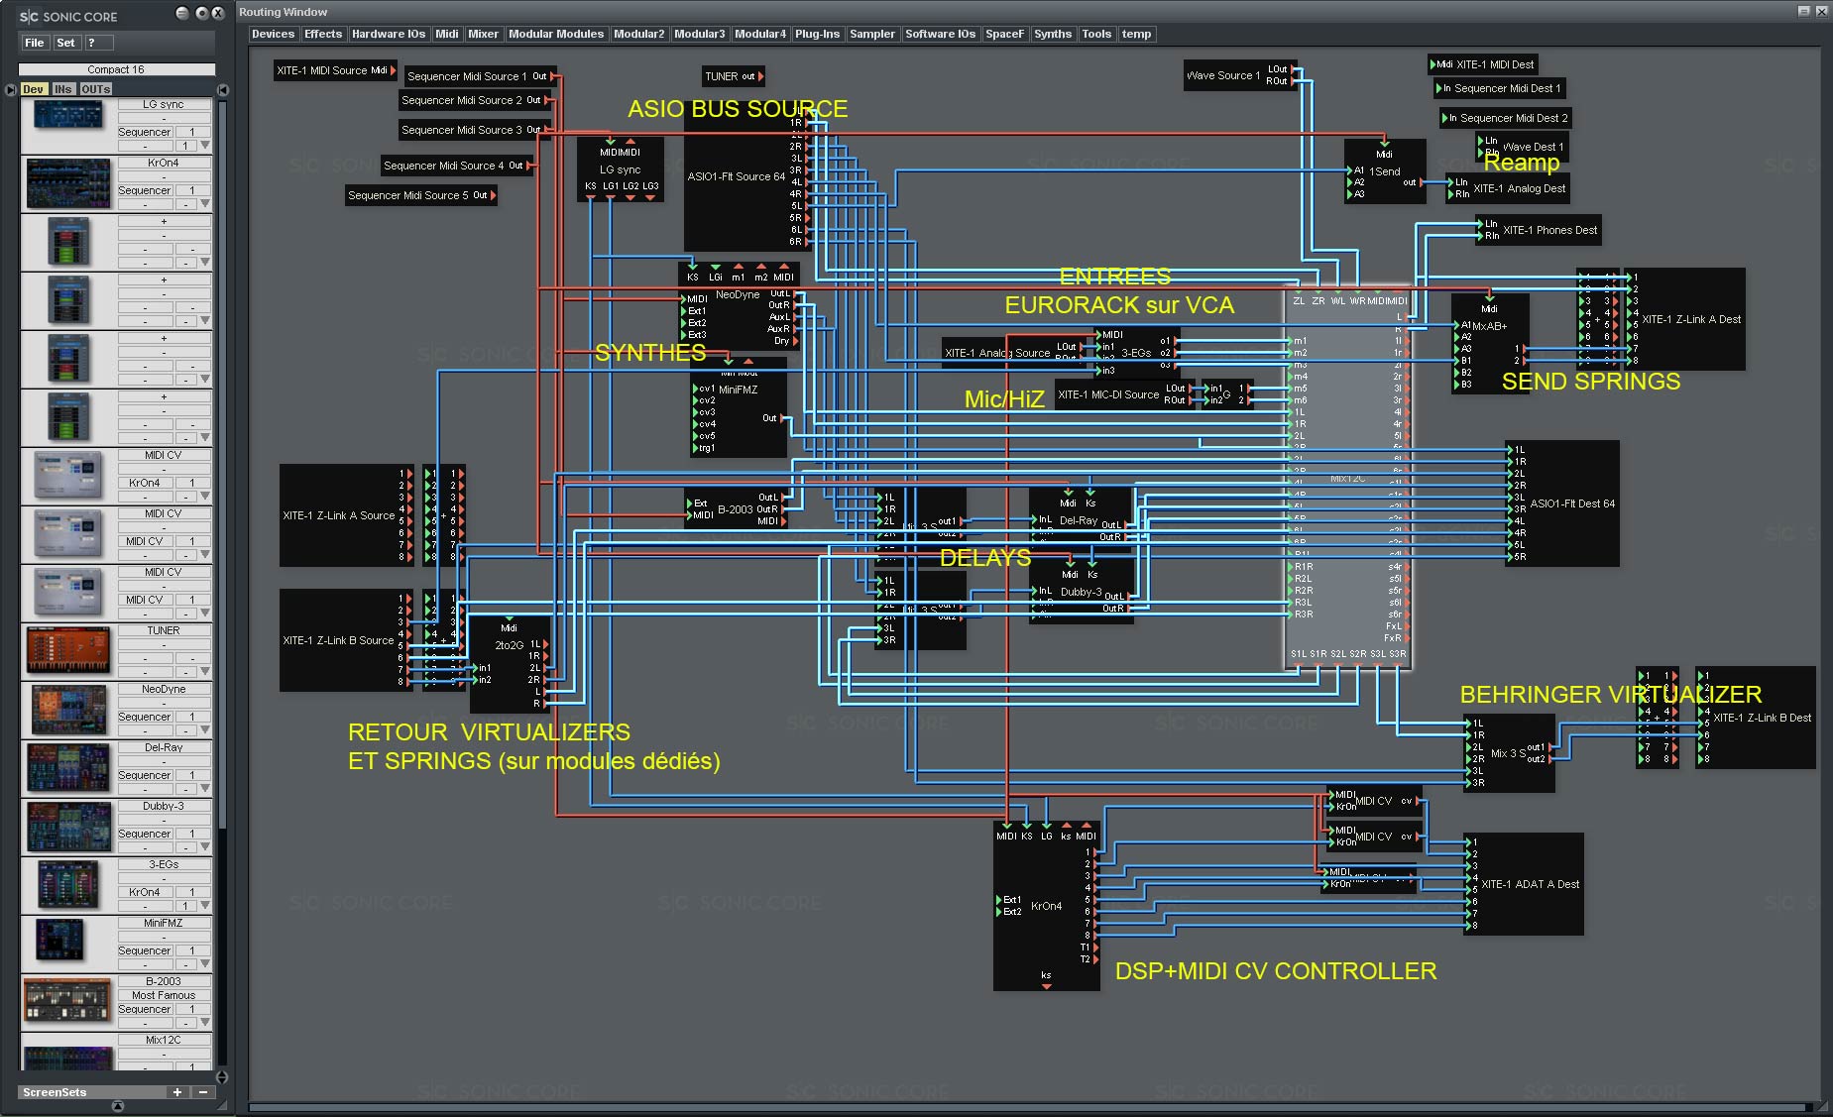Viewport: 1833px width, 1117px height.
Task: Click the device list scroll up/down arrows
Action: coord(222,1076)
